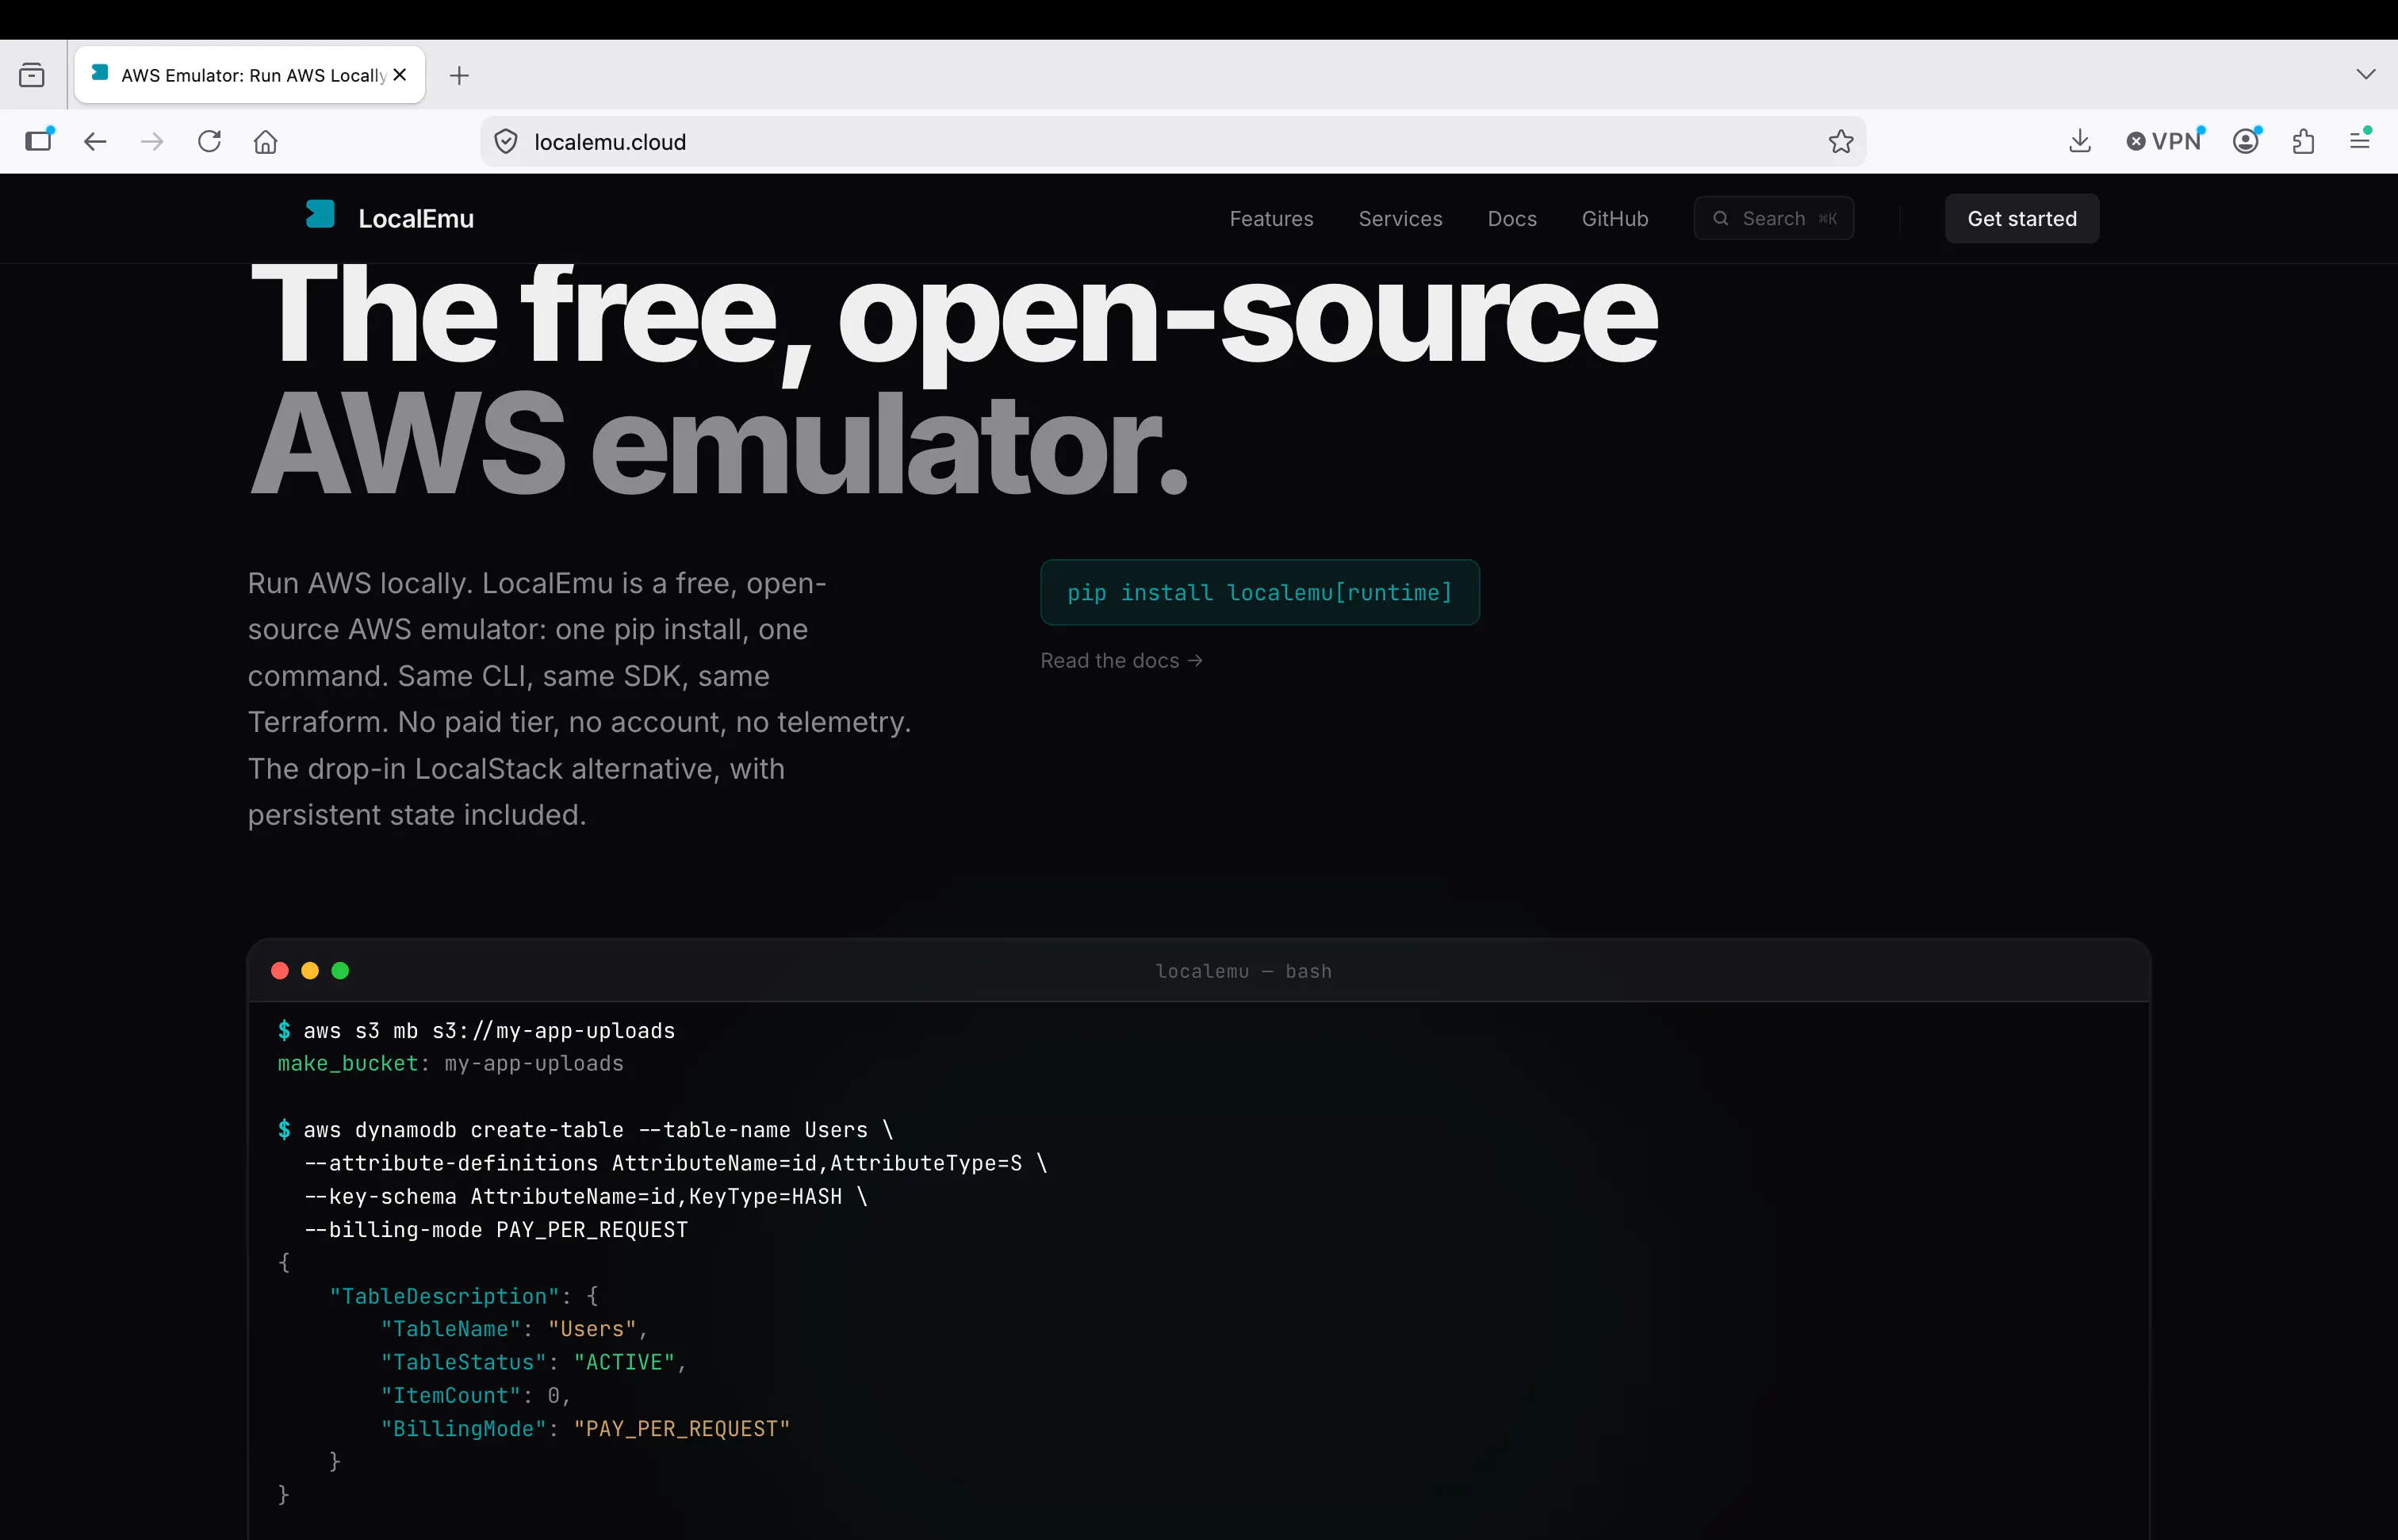Screen dimensions: 2398x1540
Task: Click the 'make_bucket: my-app-uploads' output line
Action: (451, 1064)
